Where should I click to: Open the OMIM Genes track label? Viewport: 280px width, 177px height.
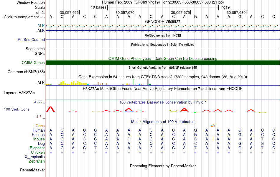(x=33, y=63)
